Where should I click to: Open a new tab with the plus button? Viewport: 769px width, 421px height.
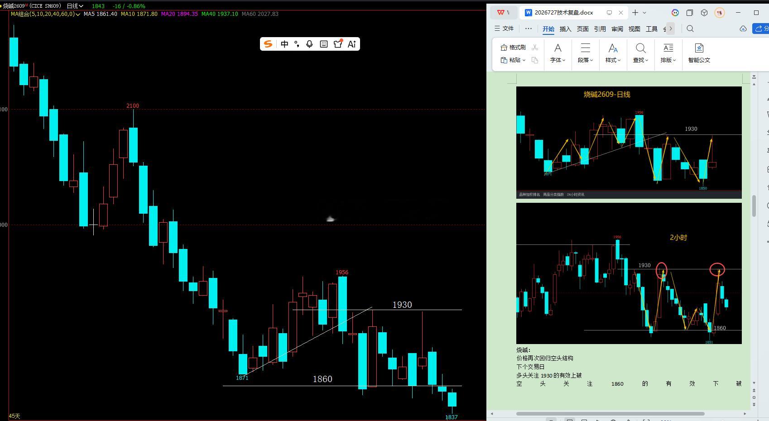point(635,13)
